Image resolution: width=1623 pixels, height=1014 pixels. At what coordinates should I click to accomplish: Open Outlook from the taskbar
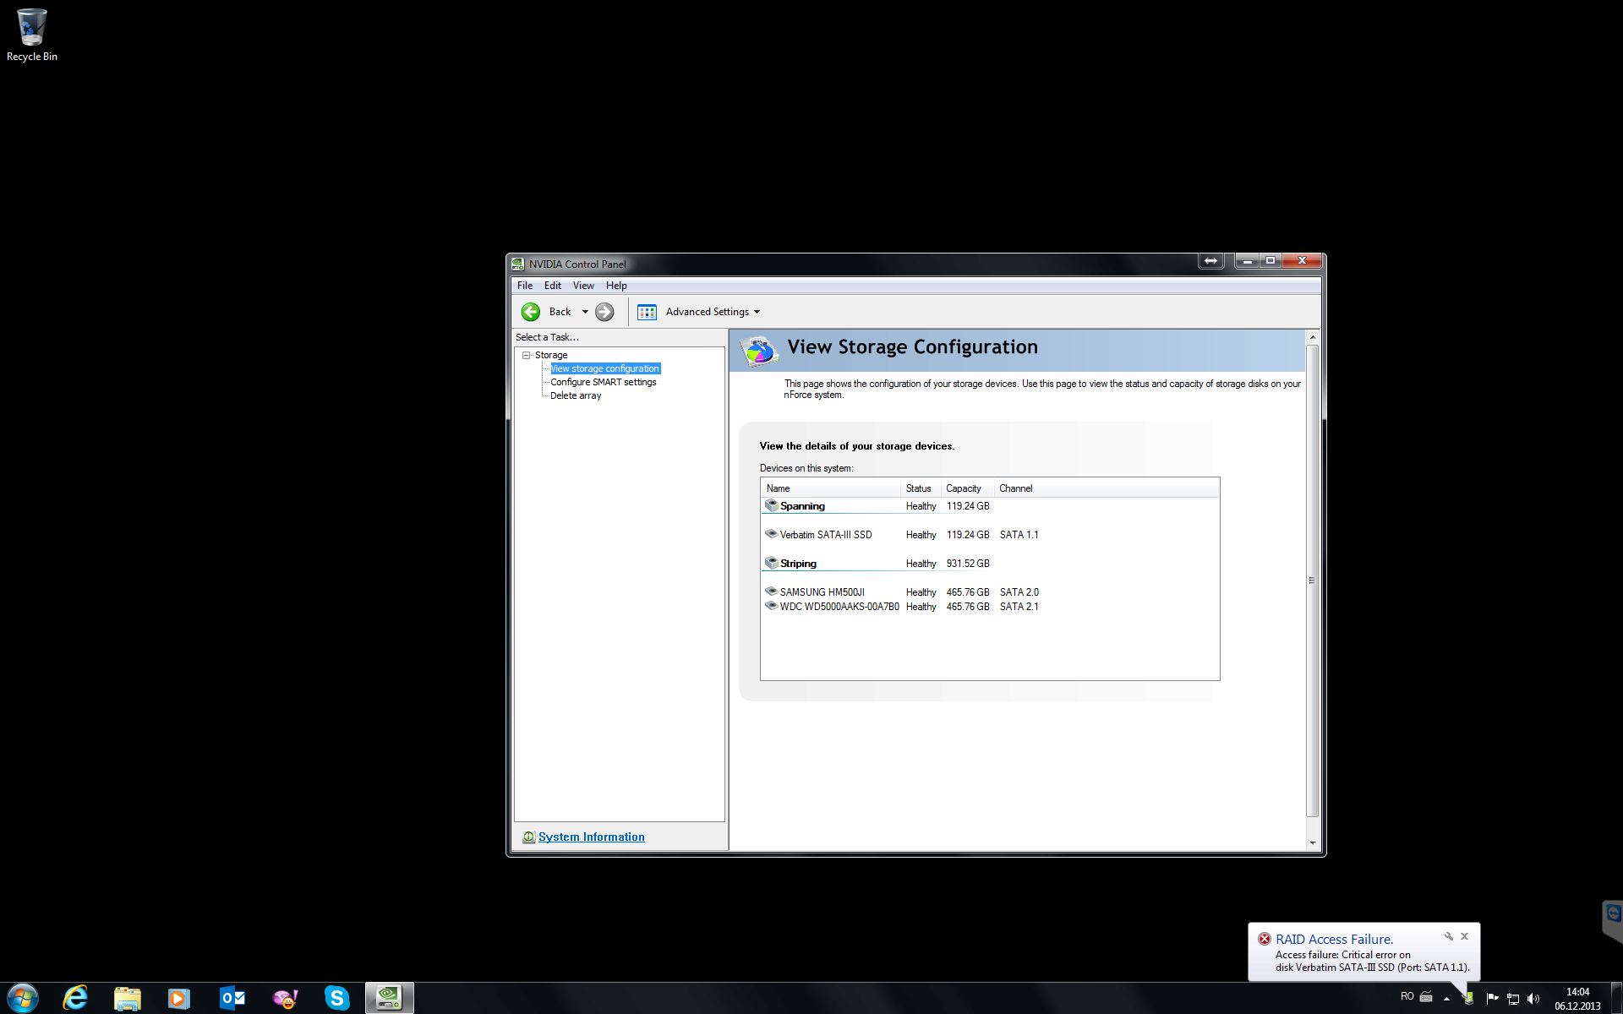pyautogui.click(x=232, y=999)
